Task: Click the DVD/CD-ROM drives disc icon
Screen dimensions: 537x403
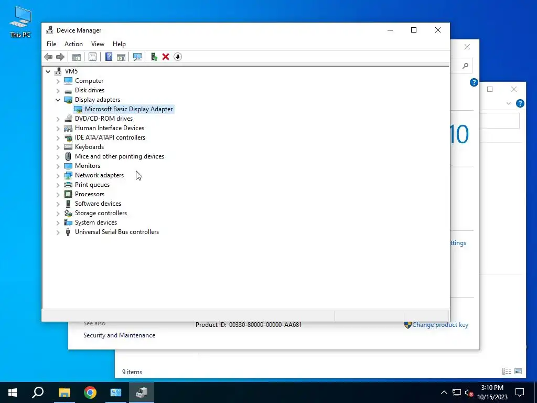Action: point(68,119)
